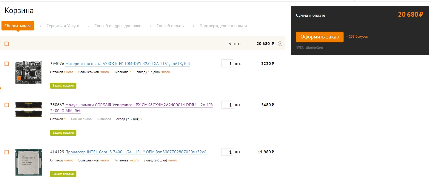This screenshot has width=431, height=185.
Task: Tick the select-all checkbox in the cart header
Action: click(x=7, y=44)
